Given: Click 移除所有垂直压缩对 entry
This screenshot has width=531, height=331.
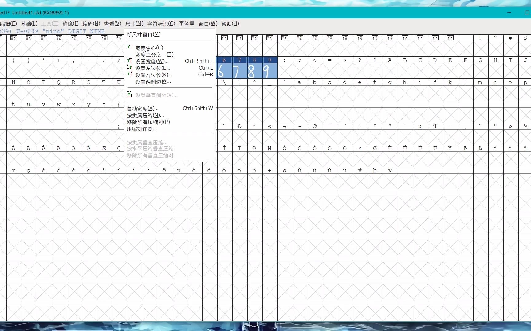Looking at the screenshot, I should [150, 155].
